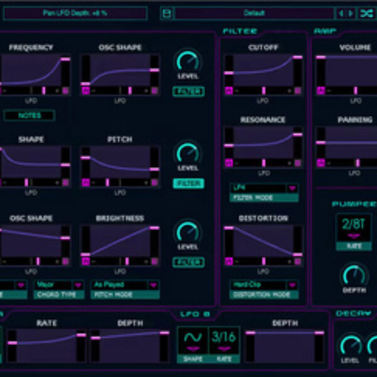Click the minus sign under the Panning graph
The image size is (377, 377).
pos(329,163)
